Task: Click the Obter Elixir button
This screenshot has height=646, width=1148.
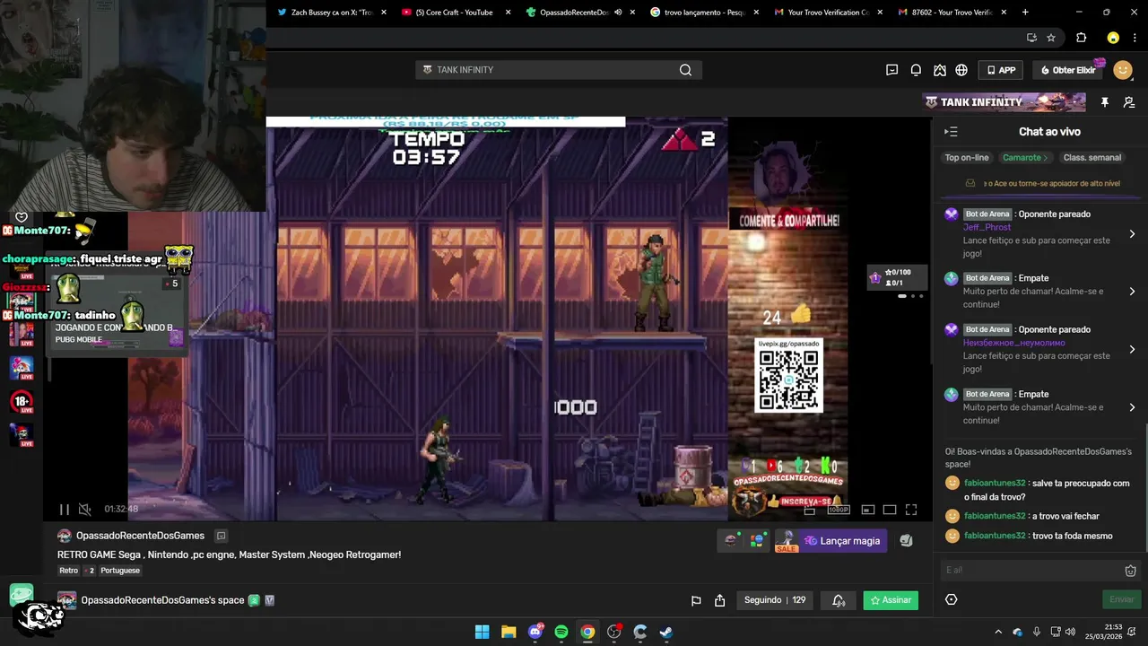Action: click(x=1069, y=70)
